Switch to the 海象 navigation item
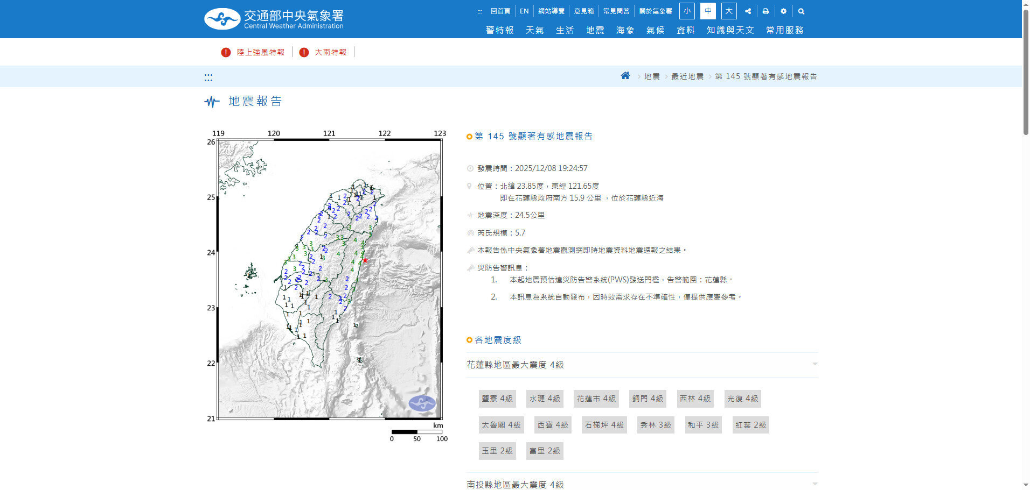Image resolution: width=1030 pixels, height=490 pixels. coord(625,30)
